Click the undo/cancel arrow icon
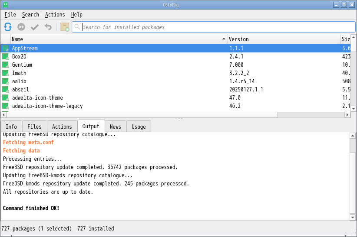 48,27
